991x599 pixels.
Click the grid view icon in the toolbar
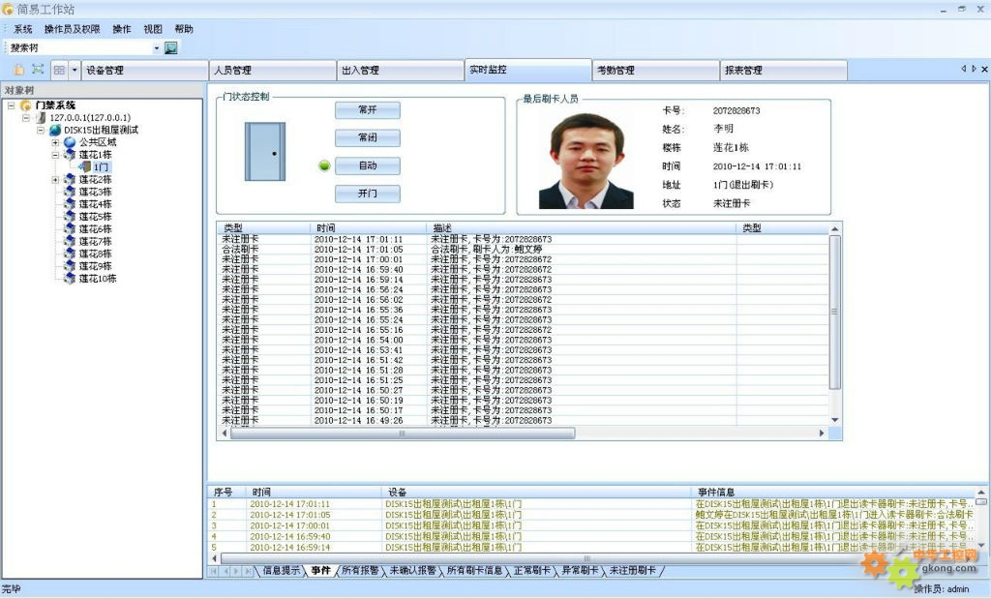coord(59,70)
